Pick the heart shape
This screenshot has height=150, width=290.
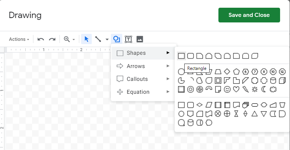point(236,89)
